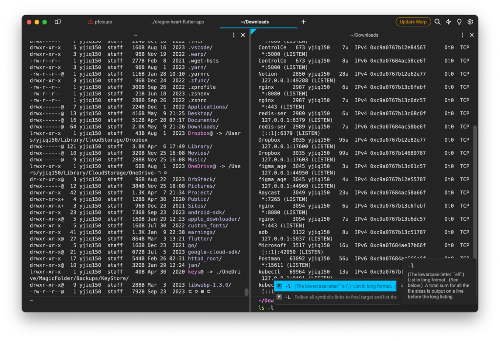
Task: Click the Microsoft process name
Action: point(272,245)
